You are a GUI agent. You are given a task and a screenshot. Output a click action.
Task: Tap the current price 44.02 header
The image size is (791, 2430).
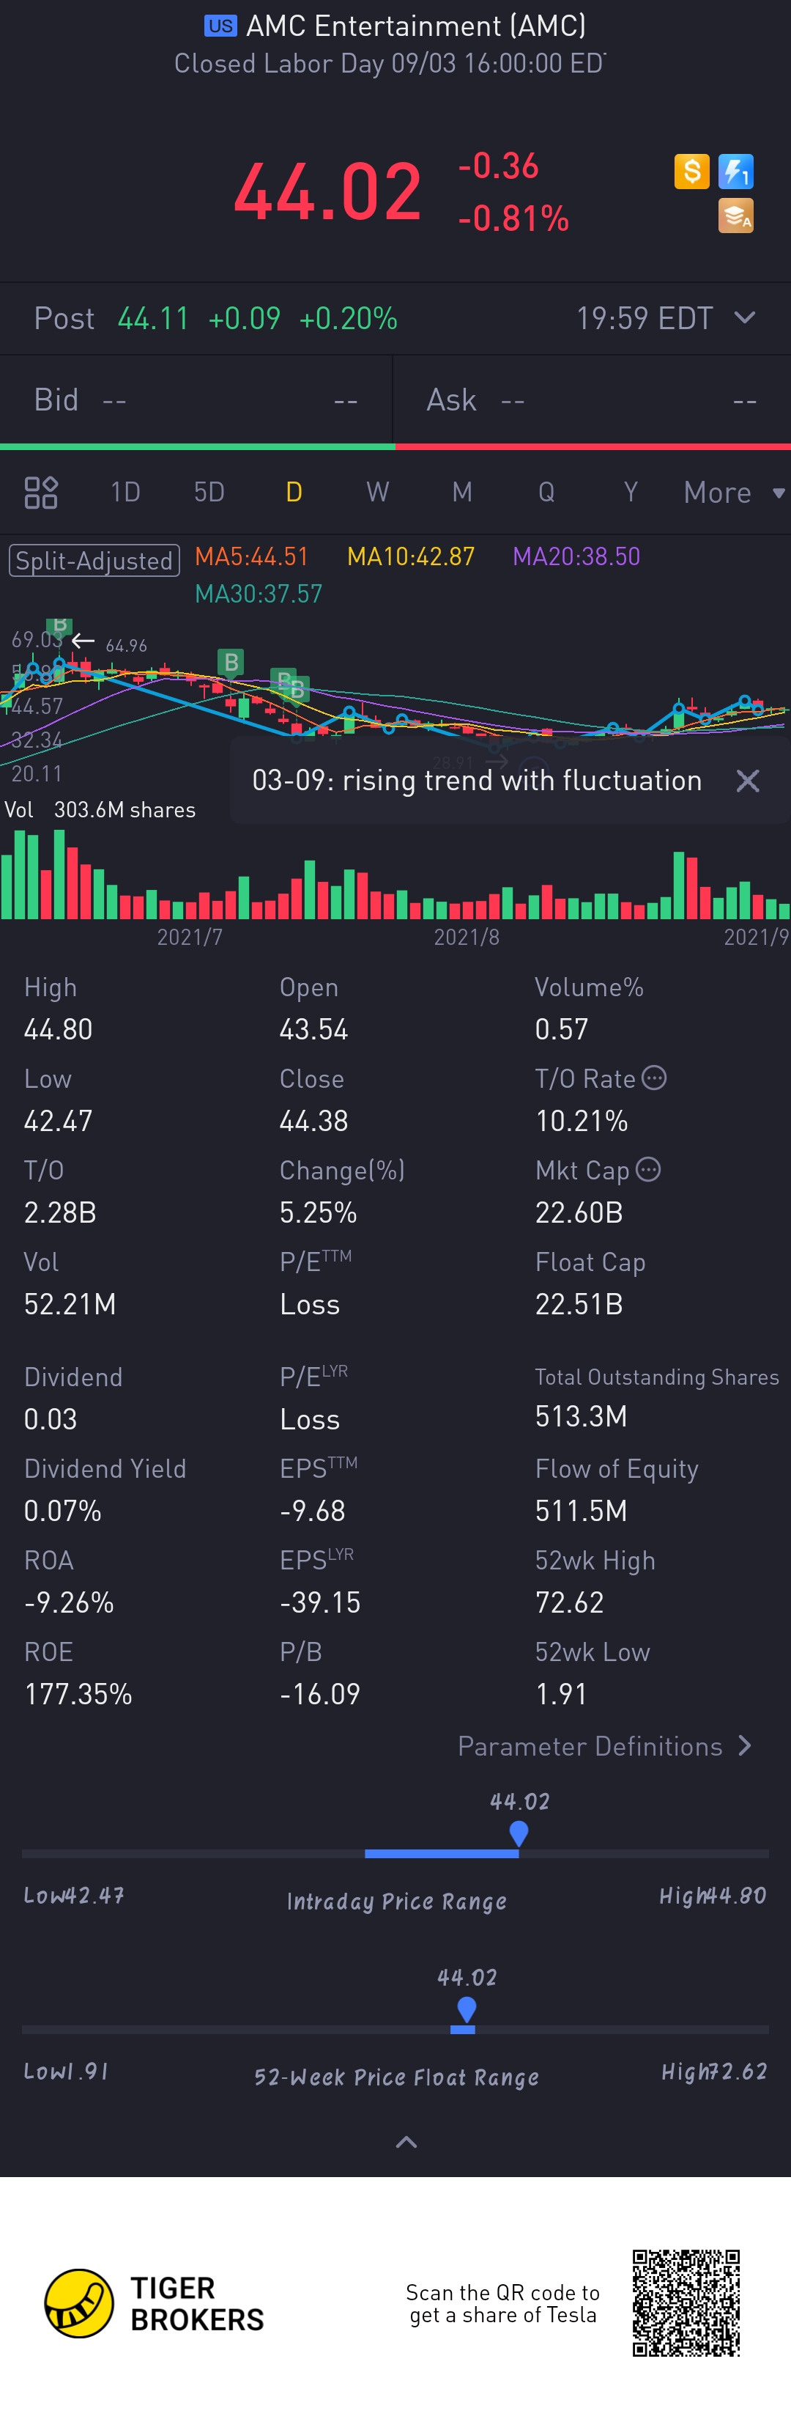[327, 191]
